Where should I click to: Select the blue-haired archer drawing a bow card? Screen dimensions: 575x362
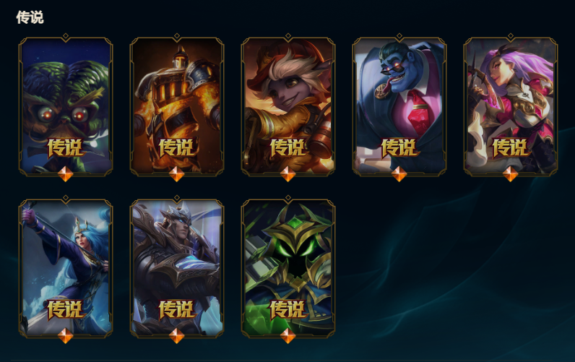point(66,268)
